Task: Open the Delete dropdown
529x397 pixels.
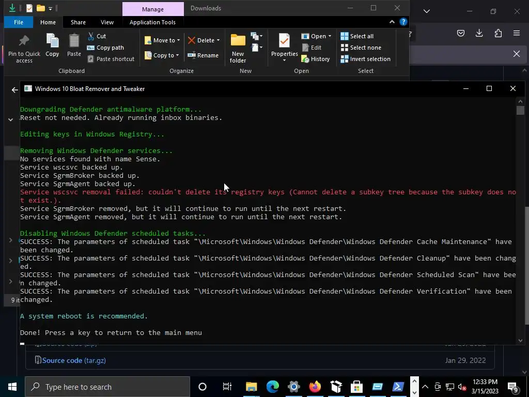Action: click(219, 40)
